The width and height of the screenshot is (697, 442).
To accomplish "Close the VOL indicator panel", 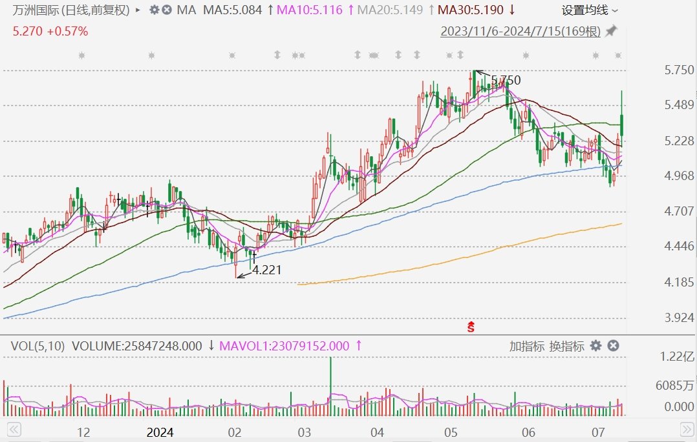I will [x=613, y=346].
